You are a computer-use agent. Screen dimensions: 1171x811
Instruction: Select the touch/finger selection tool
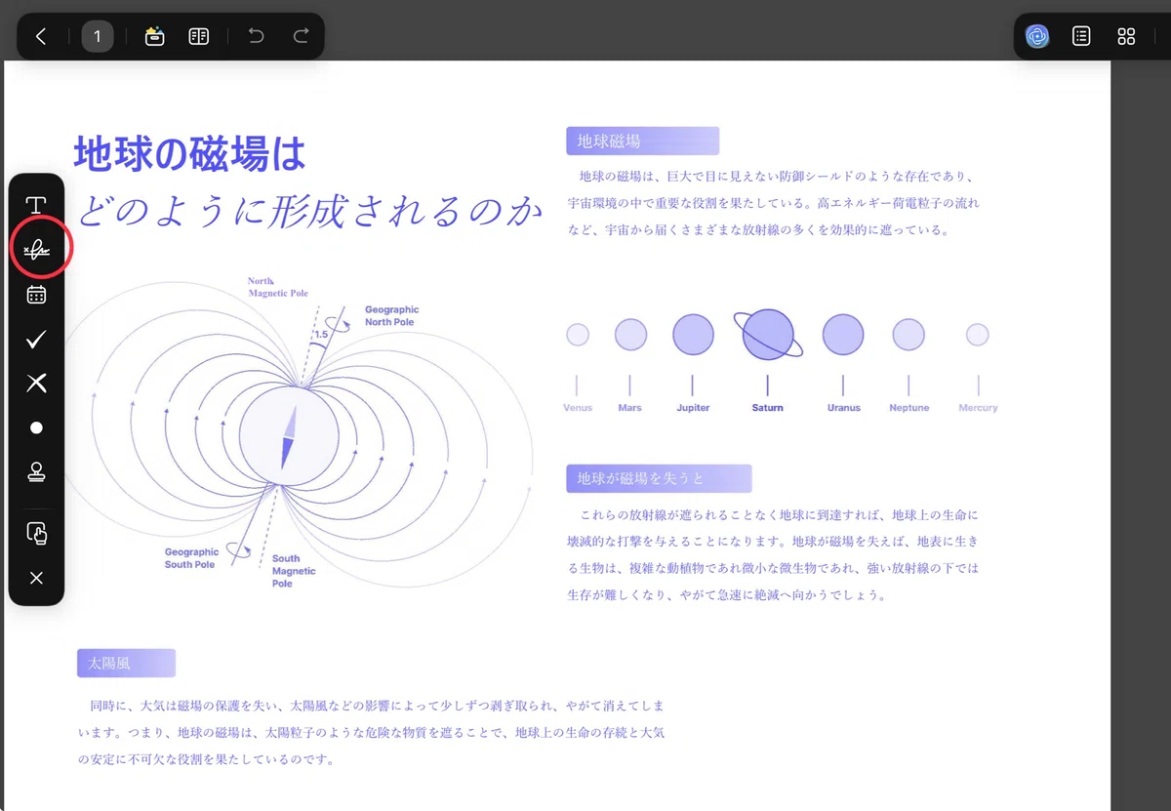tap(36, 534)
